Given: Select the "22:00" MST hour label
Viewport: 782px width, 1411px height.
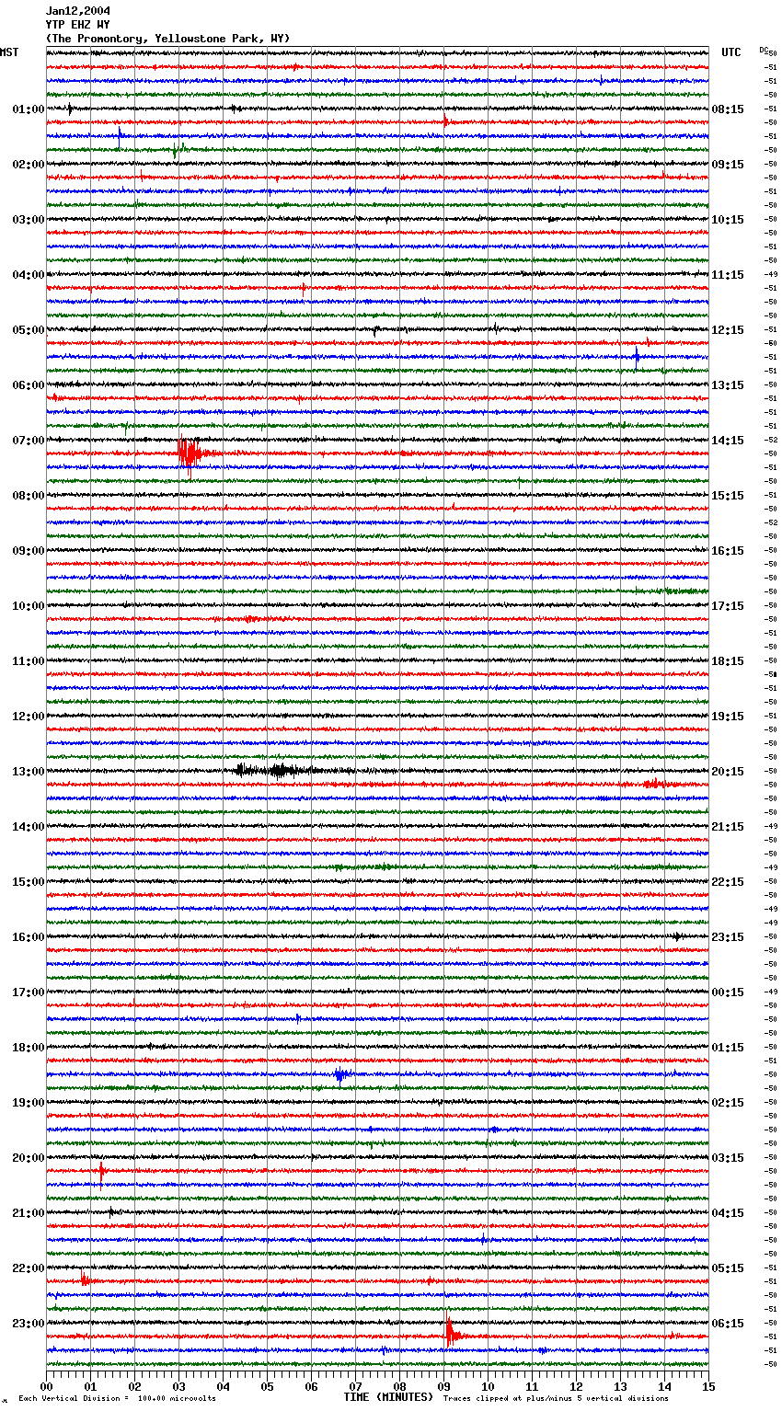Looking at the screenshot, I should [28, 1268].
